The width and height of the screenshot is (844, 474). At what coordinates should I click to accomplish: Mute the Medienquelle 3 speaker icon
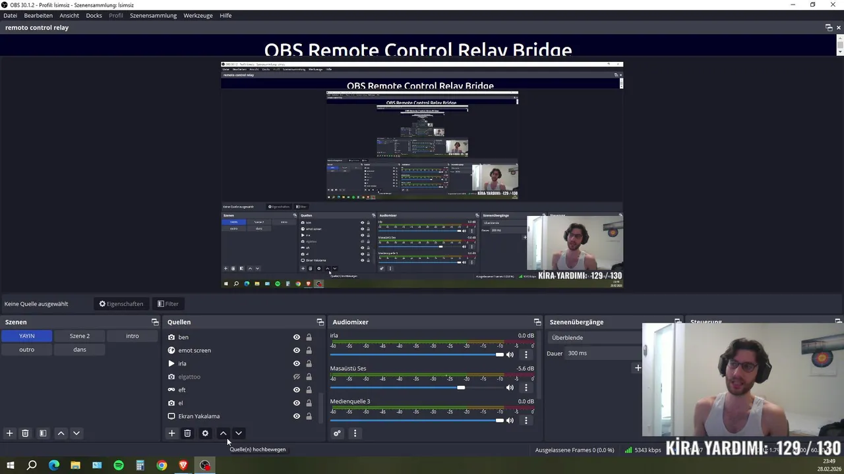tap(510, 421)
